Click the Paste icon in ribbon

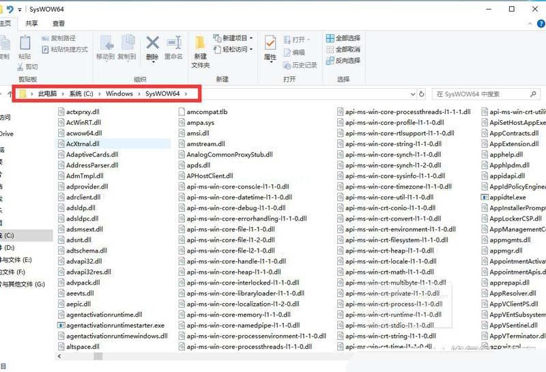[25, 43]
